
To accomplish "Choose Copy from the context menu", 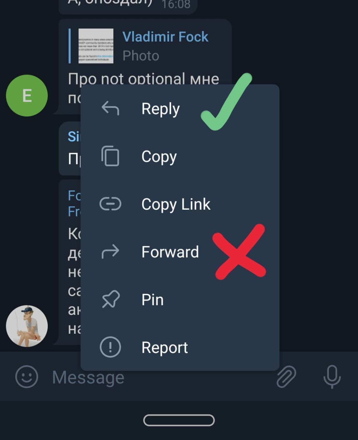I will pos(180,156).
